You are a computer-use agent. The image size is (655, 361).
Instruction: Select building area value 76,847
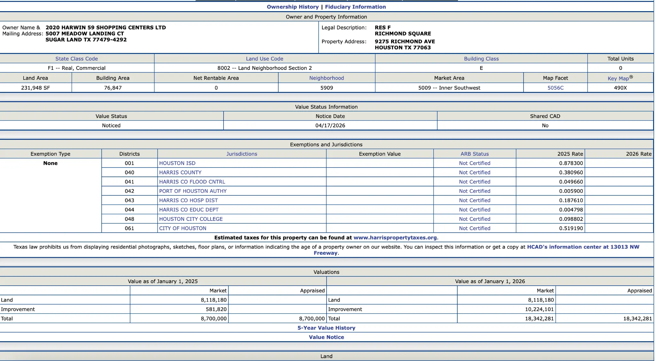click(113, 88)
